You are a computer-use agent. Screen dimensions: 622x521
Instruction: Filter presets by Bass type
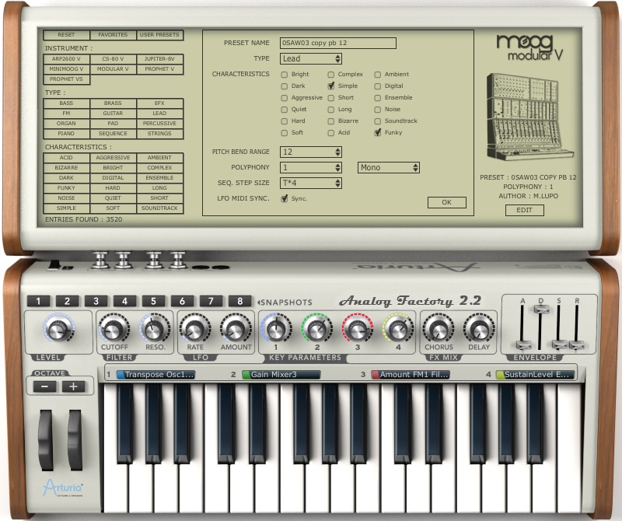click(x=66, y=103)
